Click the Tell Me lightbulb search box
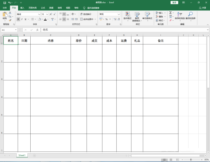This screenshot has width=210, height=162. coord(91,8)
